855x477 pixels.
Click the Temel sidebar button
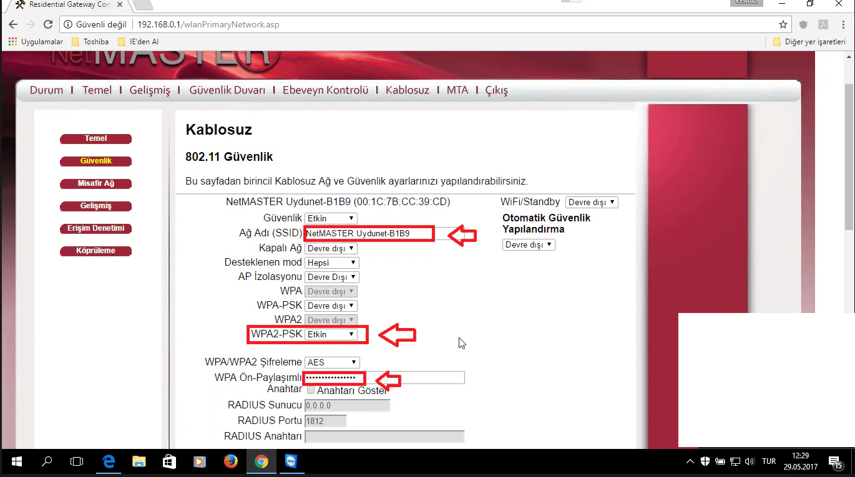[96, 139]
